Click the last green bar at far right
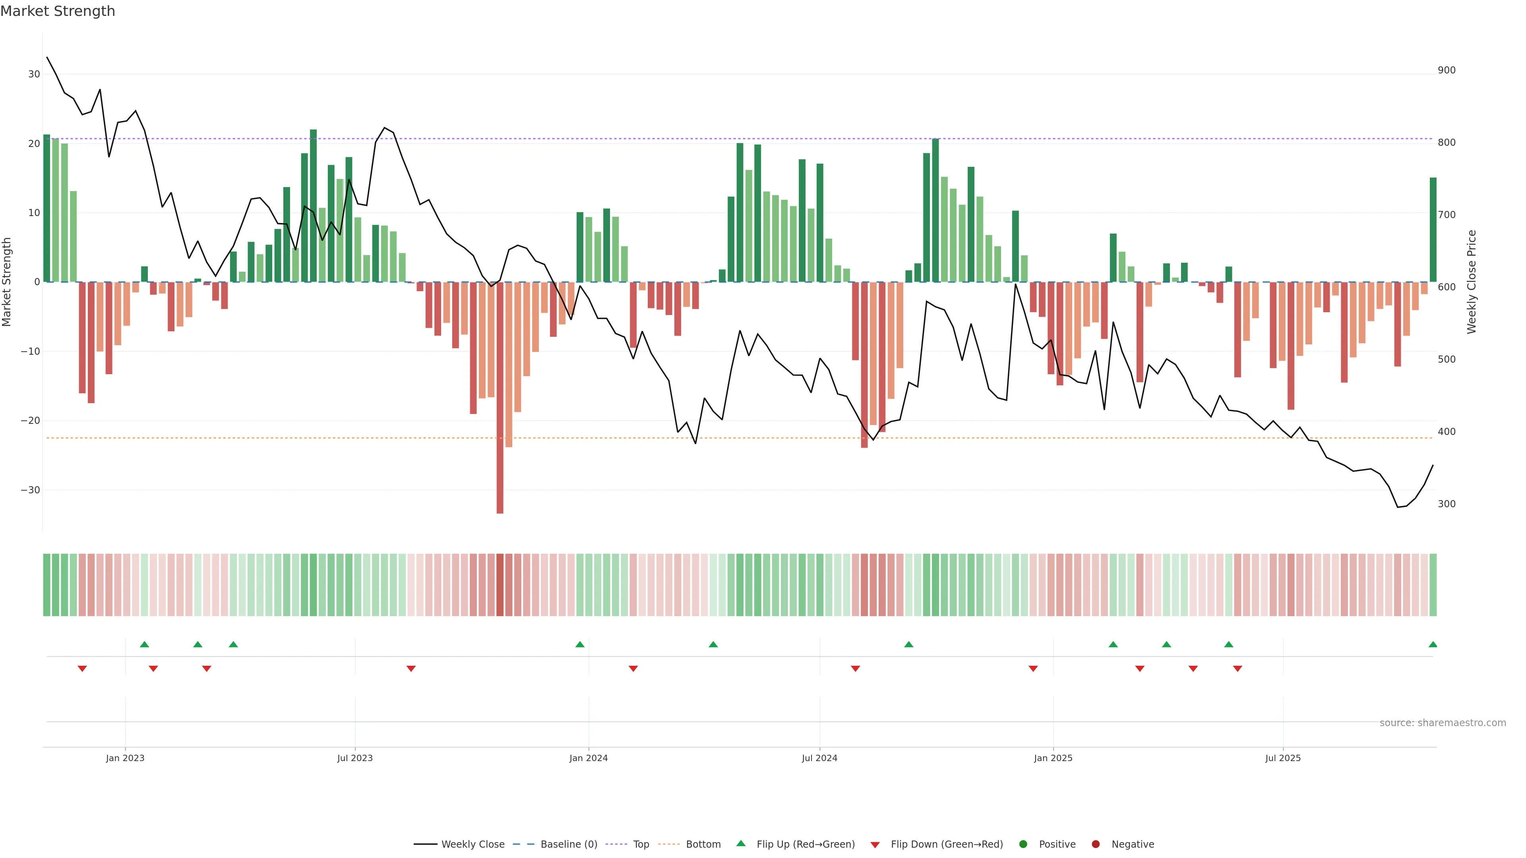1526x858 pixels. tap(1433, 230)
